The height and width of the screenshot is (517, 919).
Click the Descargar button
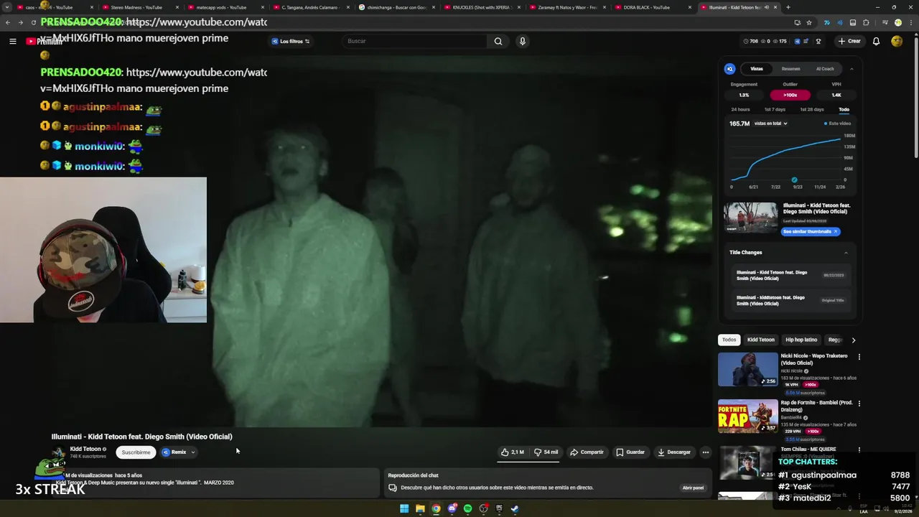673,452
